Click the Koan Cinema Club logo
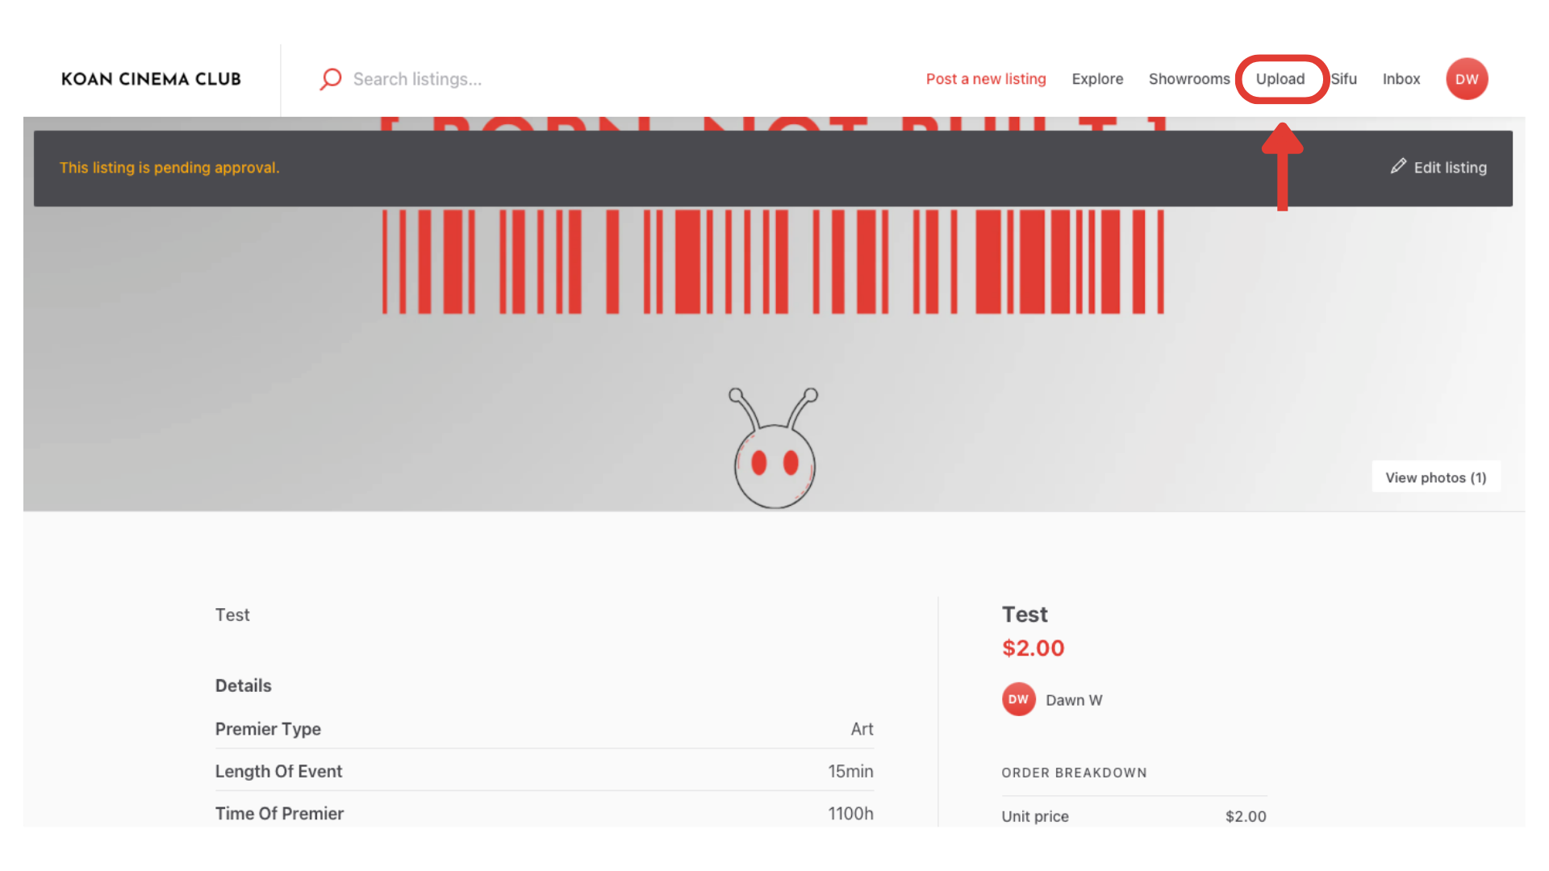The width and height of the screenshot is (1549, 871). 151,79
